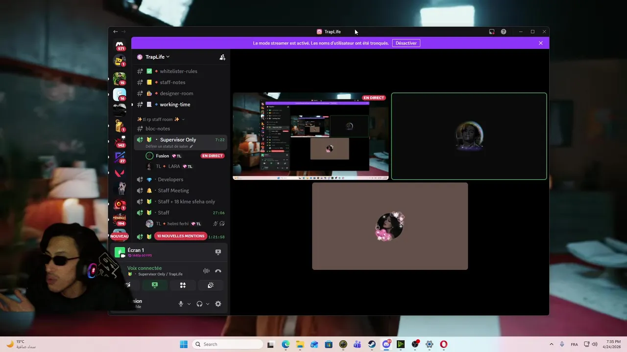The height and width of the screenshot is (352, 627).
Task: Select the Supervisor Only voice channel
Action: pyautogui.click(x=180, y=142)
